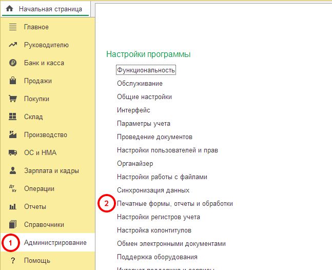Click the Склад grid boxes icon

point(13,117)
